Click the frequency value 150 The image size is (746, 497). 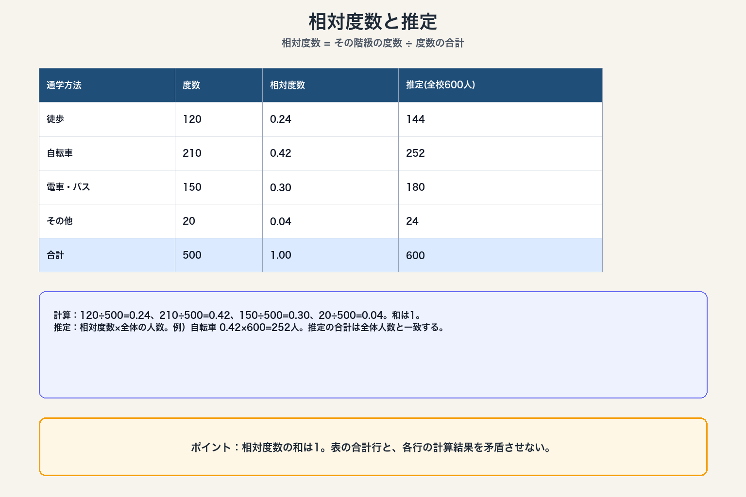click(x=192, y=187)
